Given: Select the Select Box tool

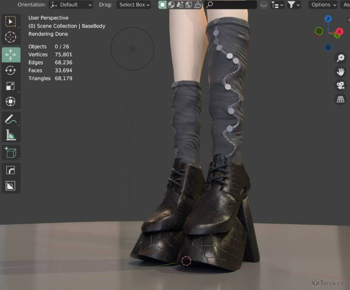Looking at the screenshot, I should point(10,22).
